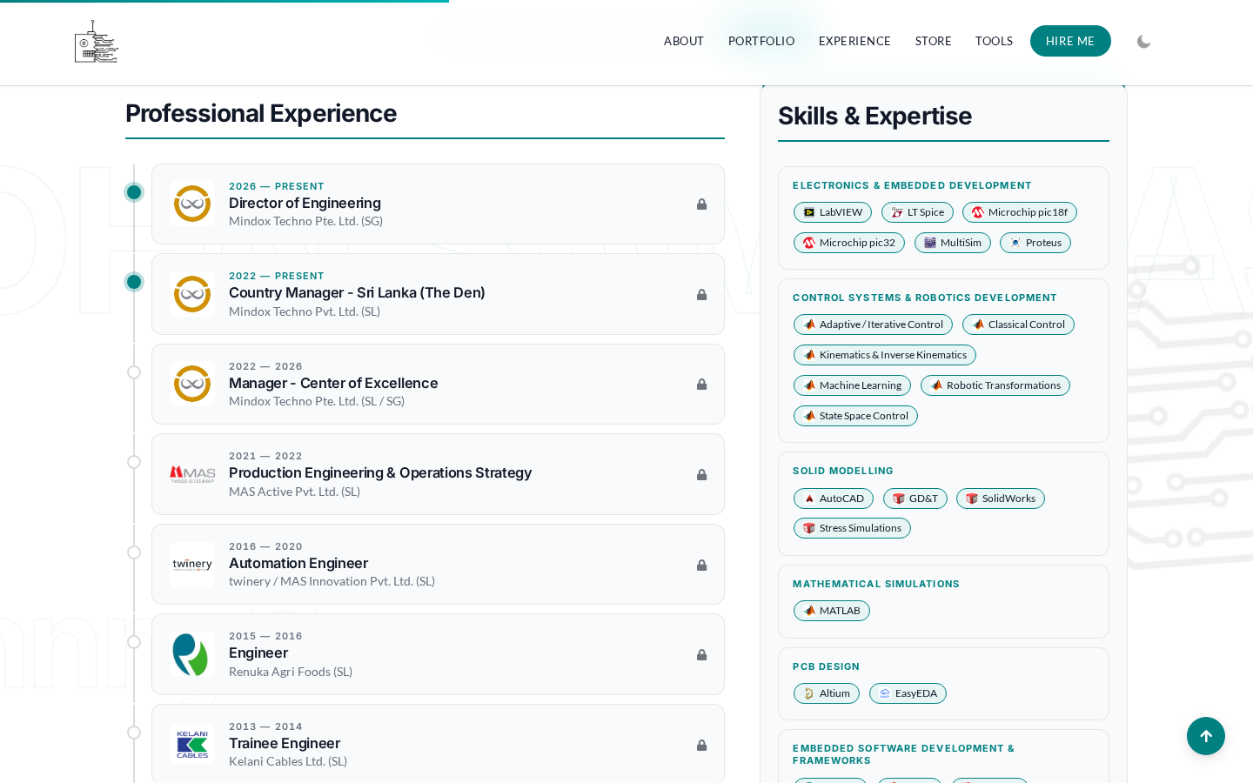
Task: Select the LT Spice skill tag
Action: click(917, 212)
